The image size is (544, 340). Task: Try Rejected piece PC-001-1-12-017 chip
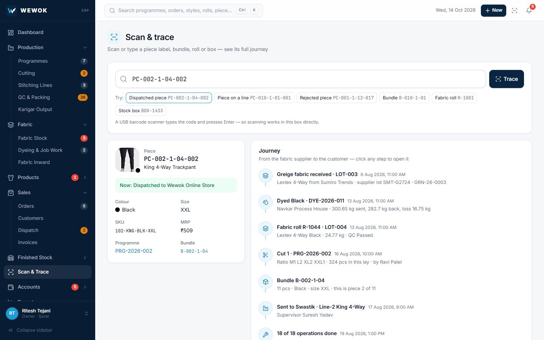pyautogui.click(x=337, y=98)
